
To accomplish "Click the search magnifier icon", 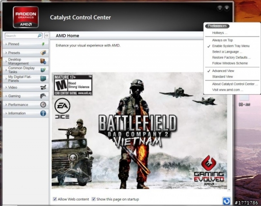I will 40,35.
